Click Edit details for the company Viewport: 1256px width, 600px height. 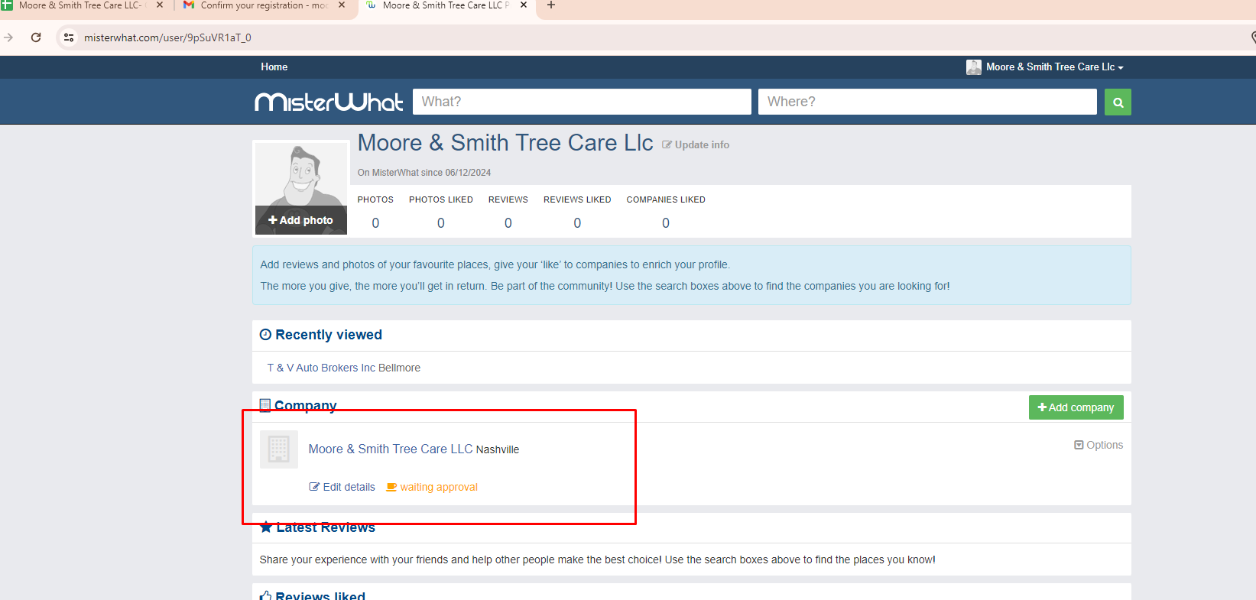click(342, 487)
